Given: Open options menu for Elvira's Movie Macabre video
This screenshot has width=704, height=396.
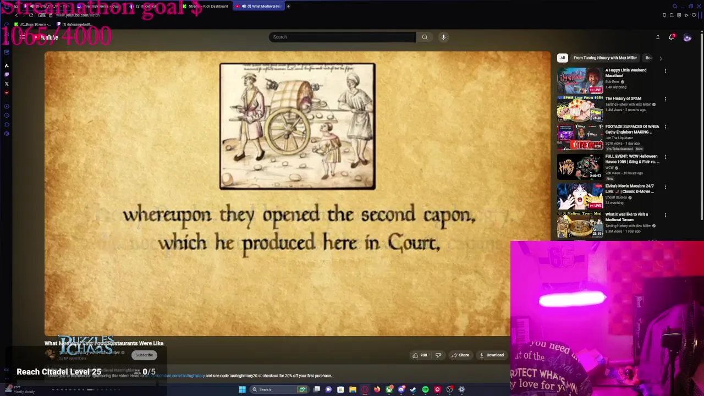Looking at the screenshot, I should point(665,187).
